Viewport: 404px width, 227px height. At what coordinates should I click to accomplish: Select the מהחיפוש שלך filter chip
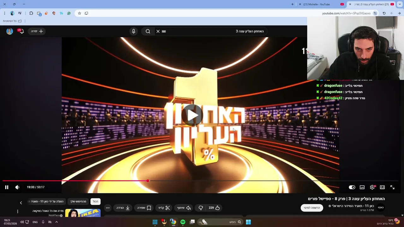click(x=78, y=201)
